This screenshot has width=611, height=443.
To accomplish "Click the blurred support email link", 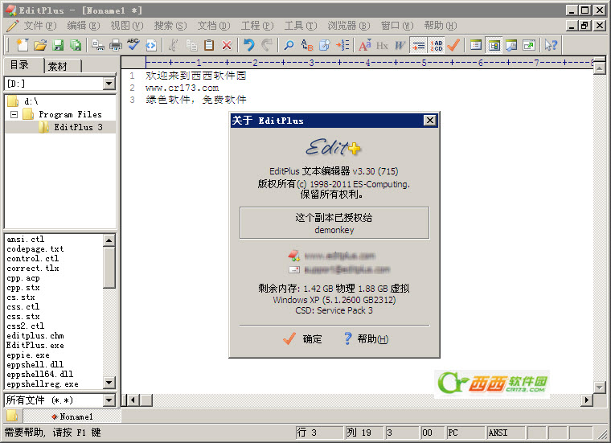I will pyautogui.click(x=347, y=269).
